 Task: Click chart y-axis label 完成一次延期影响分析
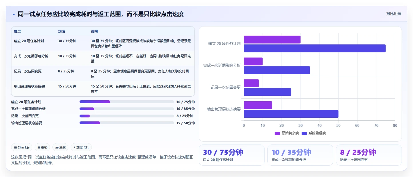pyautogui.click(x=222, y=65)
